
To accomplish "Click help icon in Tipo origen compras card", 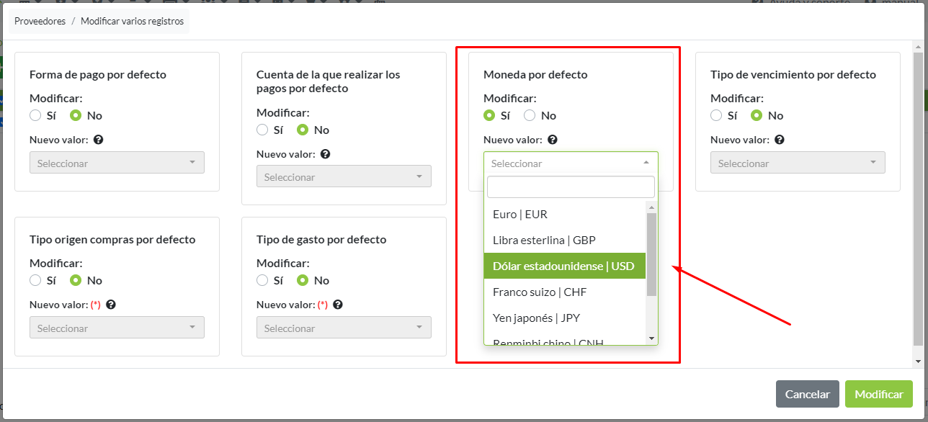I will 111,305.
